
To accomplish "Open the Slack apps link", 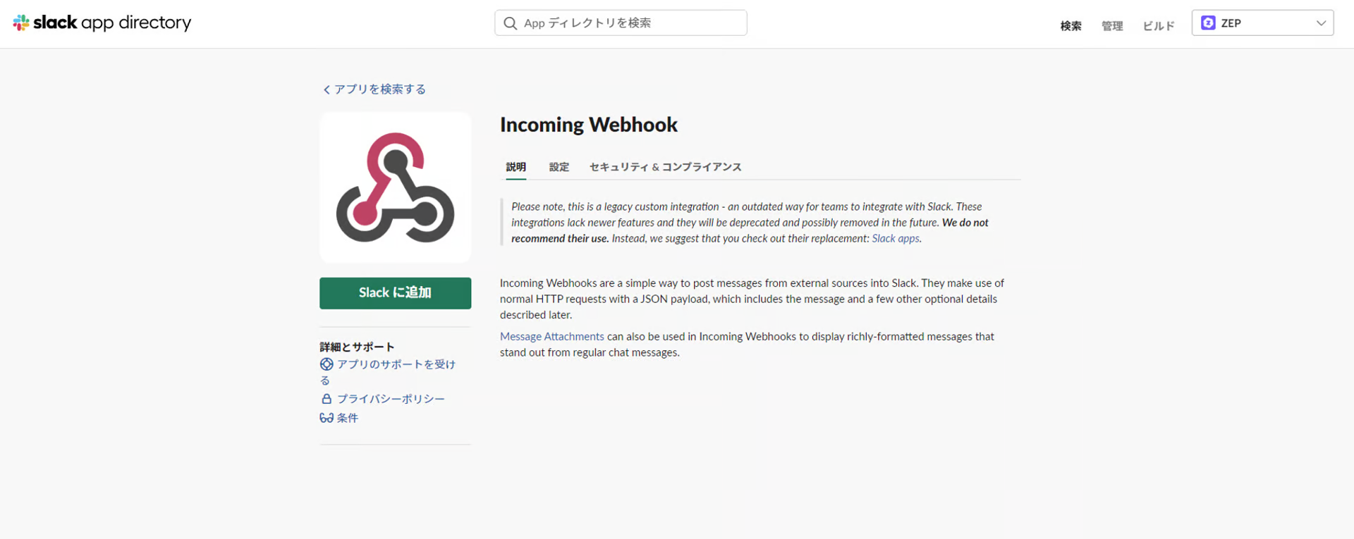I will [x=896, y=239].
